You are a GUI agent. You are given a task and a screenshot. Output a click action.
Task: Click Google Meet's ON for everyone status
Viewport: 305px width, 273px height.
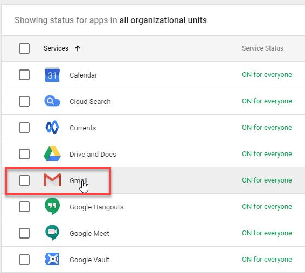pos(267,233)
